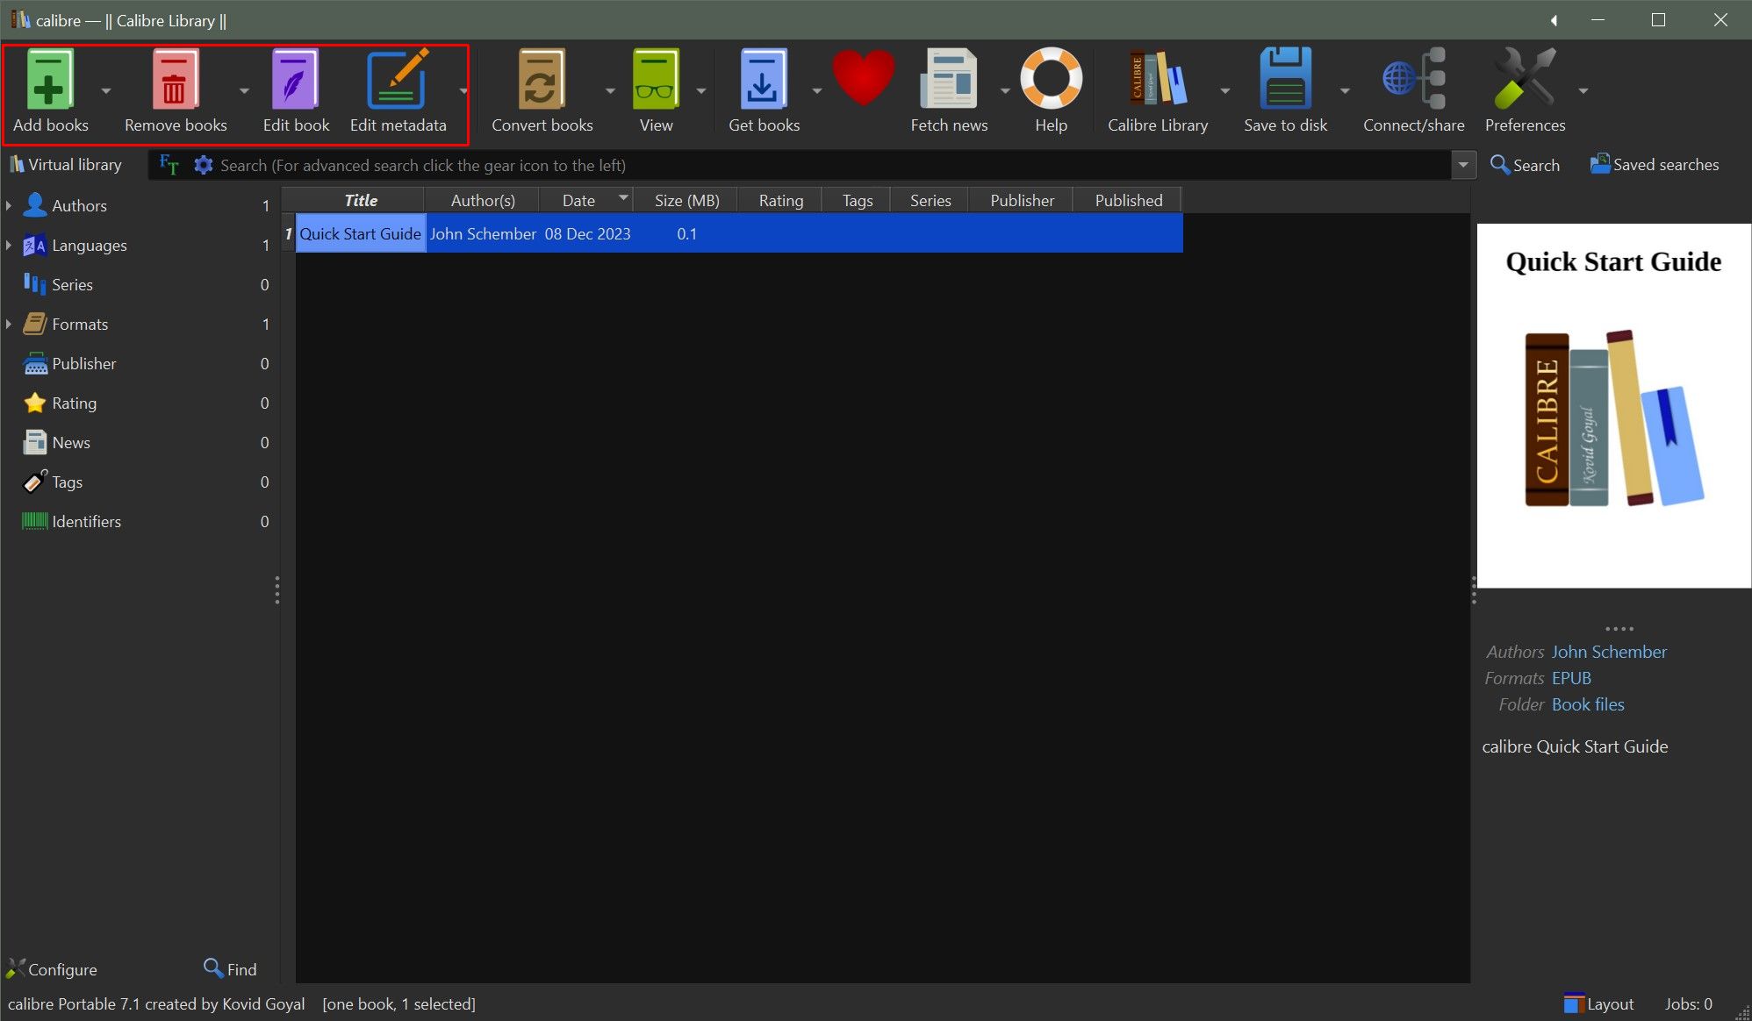Click the Fetch news icon
Viewport: 1752px width, 1021px height.
(948, 80)
